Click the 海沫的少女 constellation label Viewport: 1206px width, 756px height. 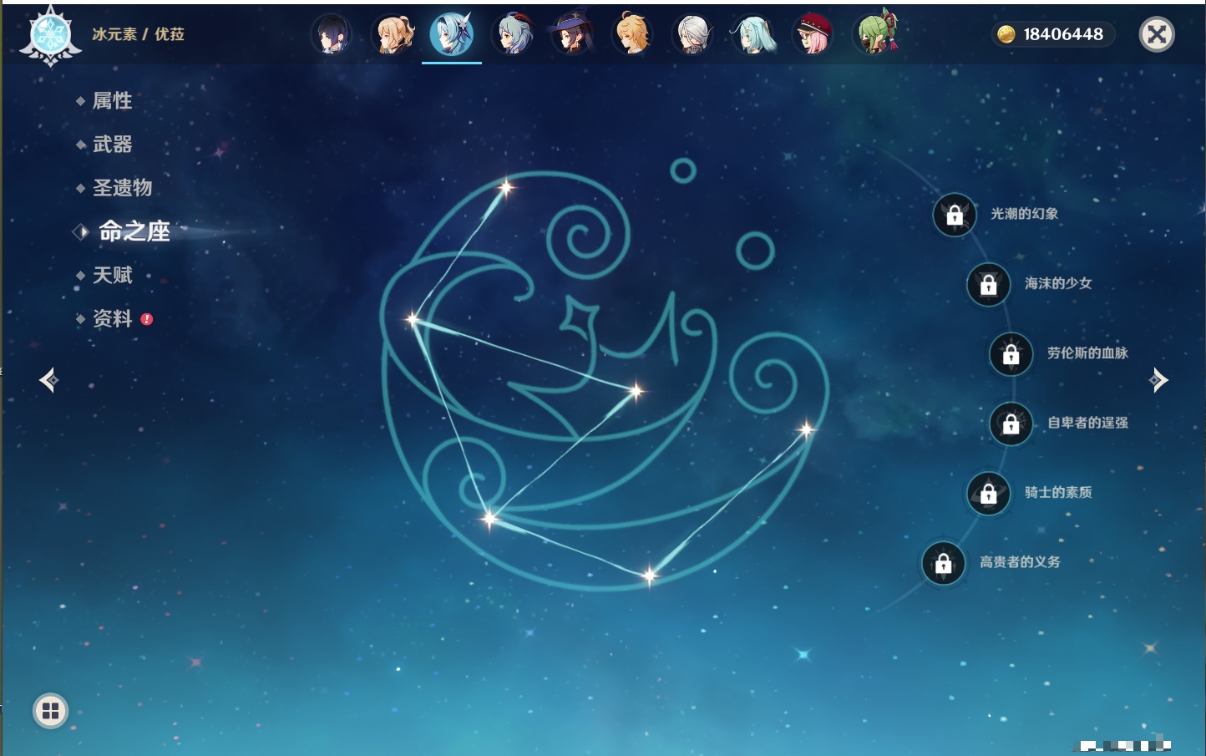tap(1058, 283)
